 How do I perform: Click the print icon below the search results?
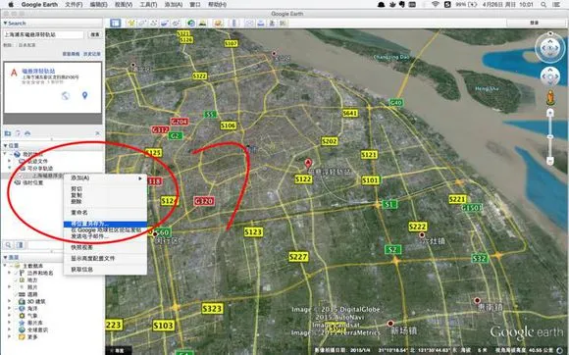[27, 133]
